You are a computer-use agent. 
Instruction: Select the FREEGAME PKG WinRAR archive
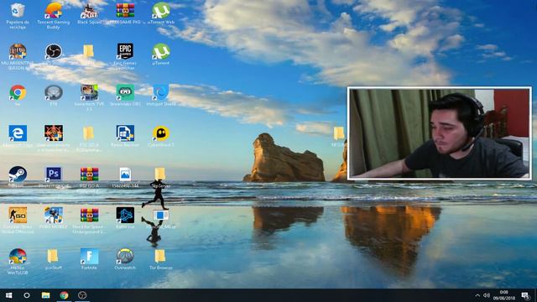click(x=125, y=11)
